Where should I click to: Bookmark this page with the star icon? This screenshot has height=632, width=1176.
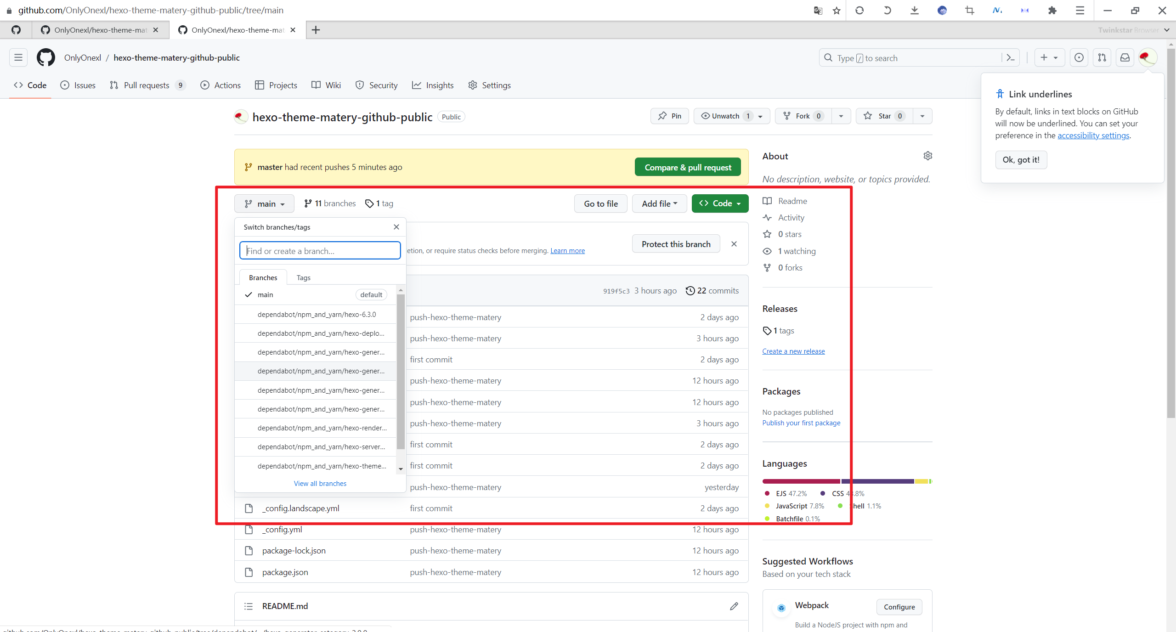[x=836, y=10]
